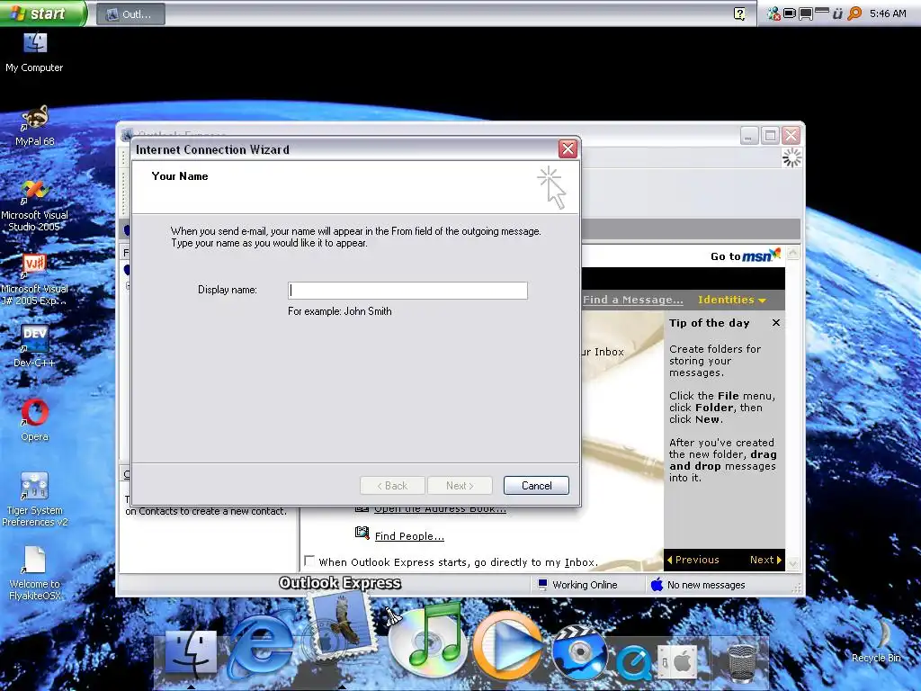
Task: Click Cancel in the Internet Connection Wizard
Action: (x=536, y=485)
